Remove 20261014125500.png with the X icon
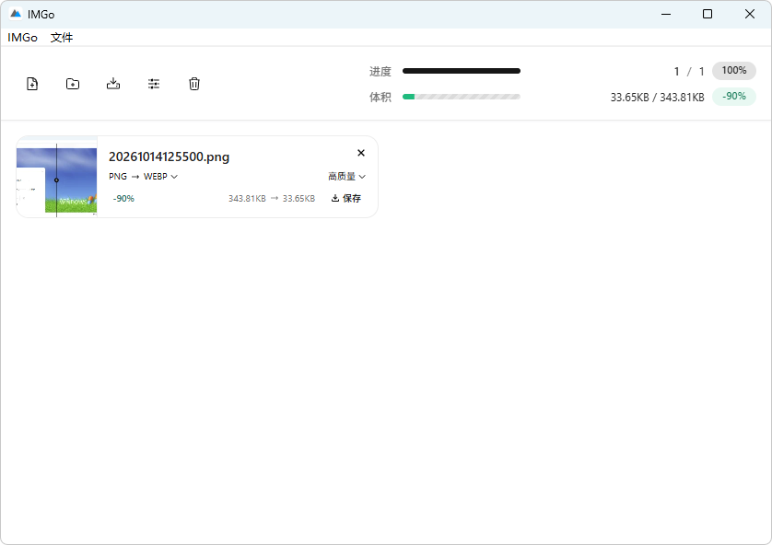The width and height of the screenshot is (772, 545). 361,153
